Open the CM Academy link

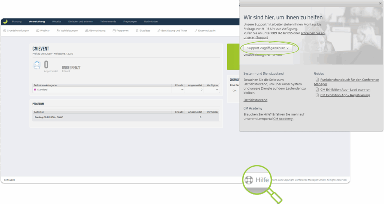[x=283, y=119]
